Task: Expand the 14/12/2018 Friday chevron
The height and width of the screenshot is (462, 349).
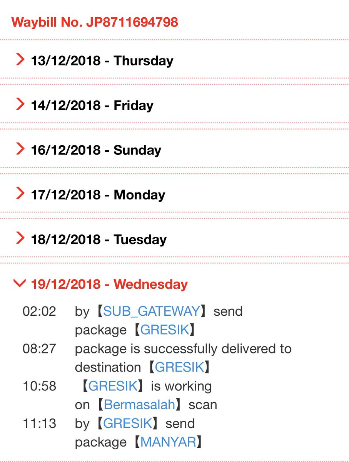Action: tap(20, 105)
